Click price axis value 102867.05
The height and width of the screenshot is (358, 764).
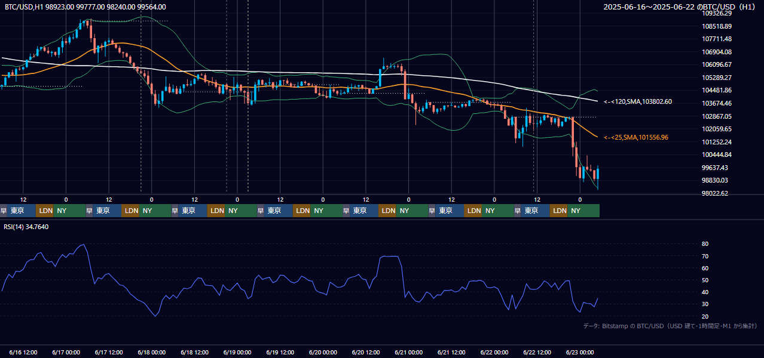[x=717, y=116]
